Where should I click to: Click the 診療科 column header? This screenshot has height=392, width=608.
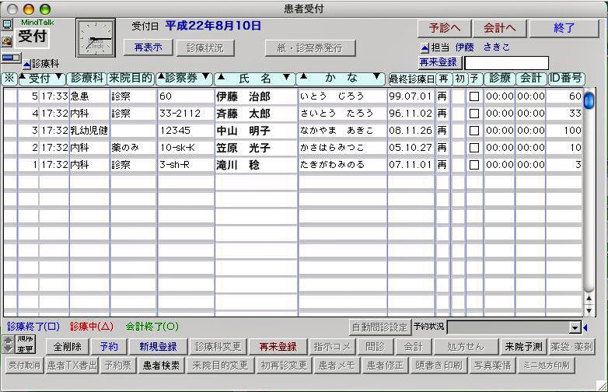[87, 79]
